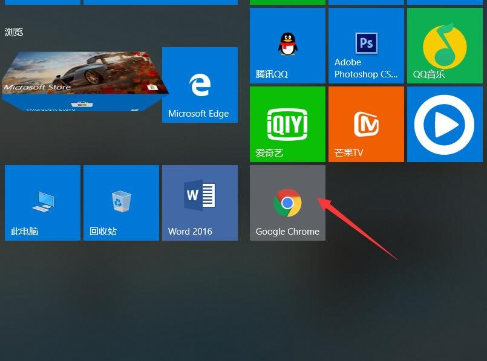This screenshot has height=361, width=487.
Task: Launch the 爱奇艺 iQIYI tile
Action: 287,124
